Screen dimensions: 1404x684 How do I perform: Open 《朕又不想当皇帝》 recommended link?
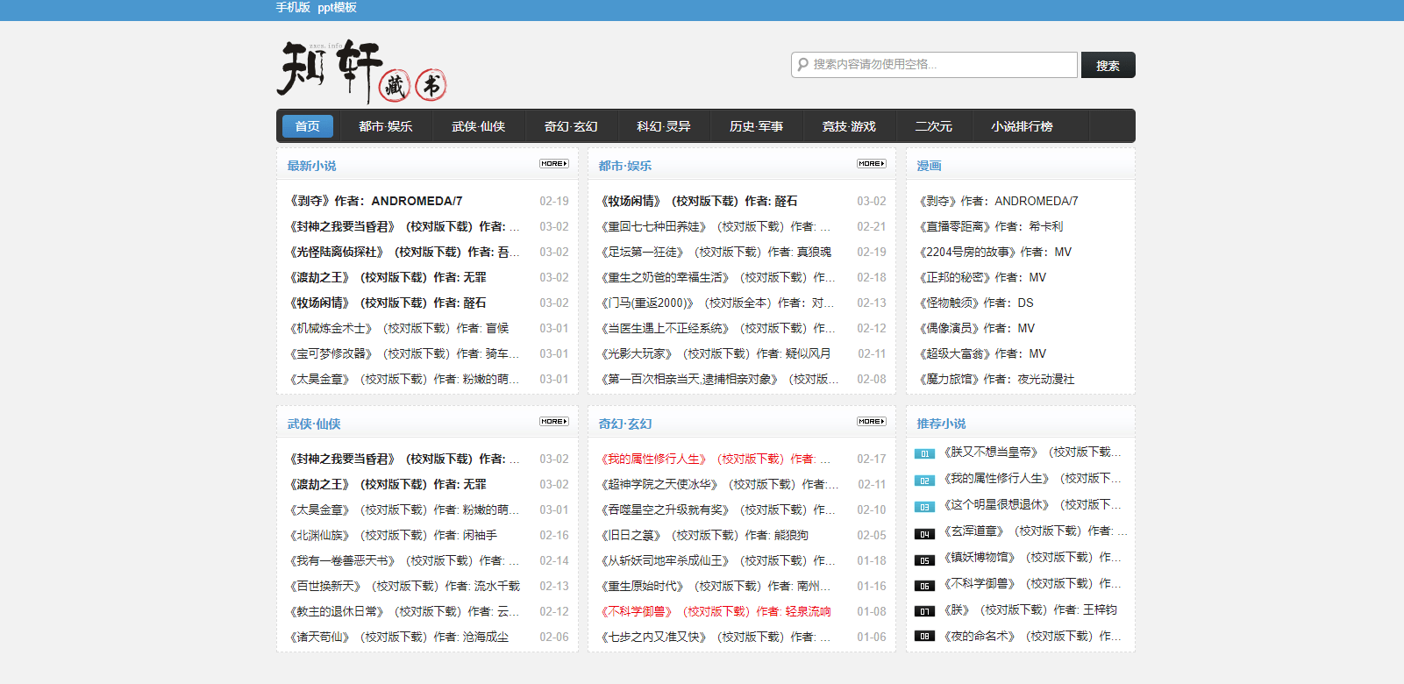coord(1032,452)
